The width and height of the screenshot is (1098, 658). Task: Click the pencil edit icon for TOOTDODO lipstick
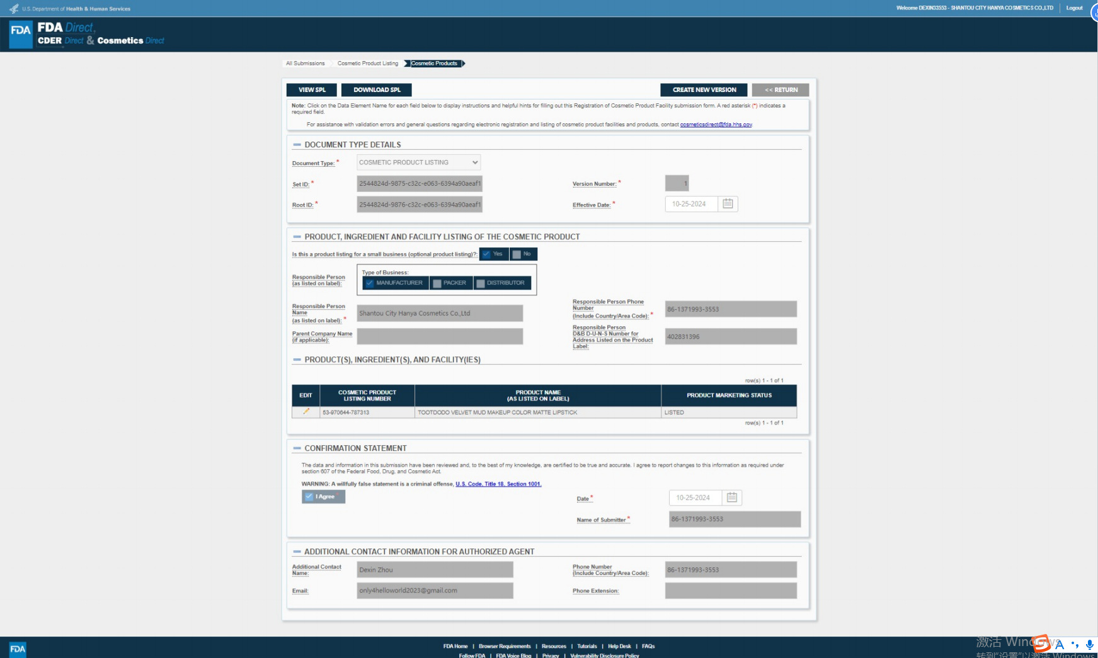(306, 412)
